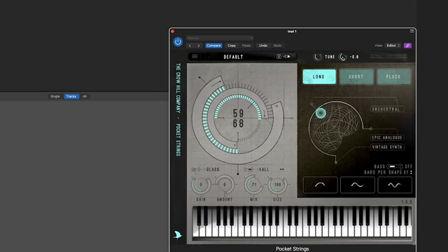
Task: Click the Undo button
Action: pyautogui.click(x=263, y=45)
